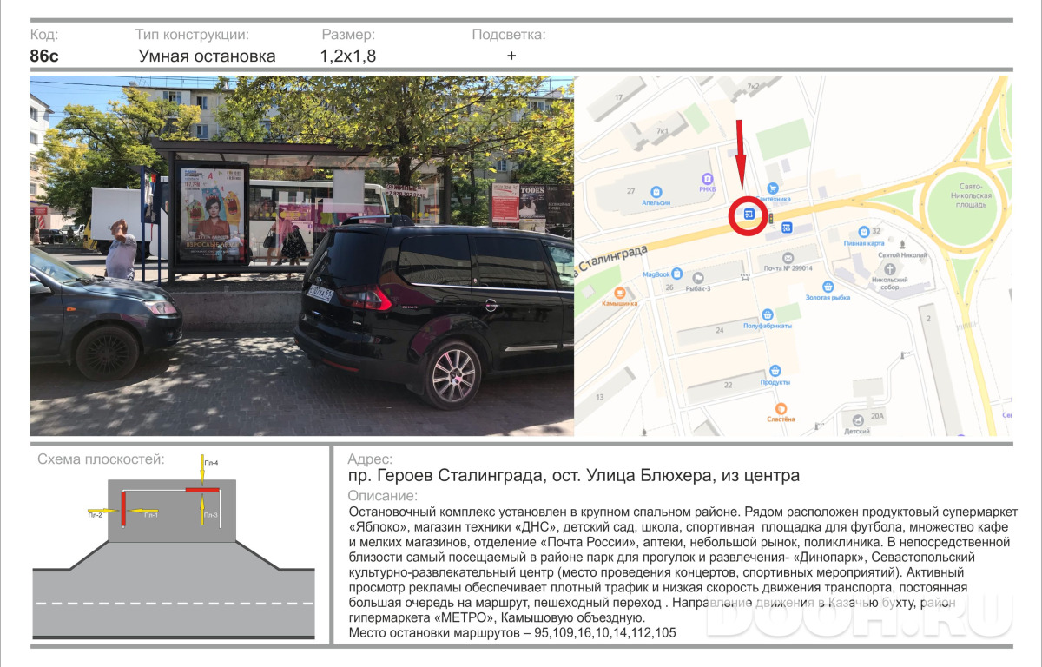
Task: Click the Пл-4 label in the scheme
Action: click(211, 463)
